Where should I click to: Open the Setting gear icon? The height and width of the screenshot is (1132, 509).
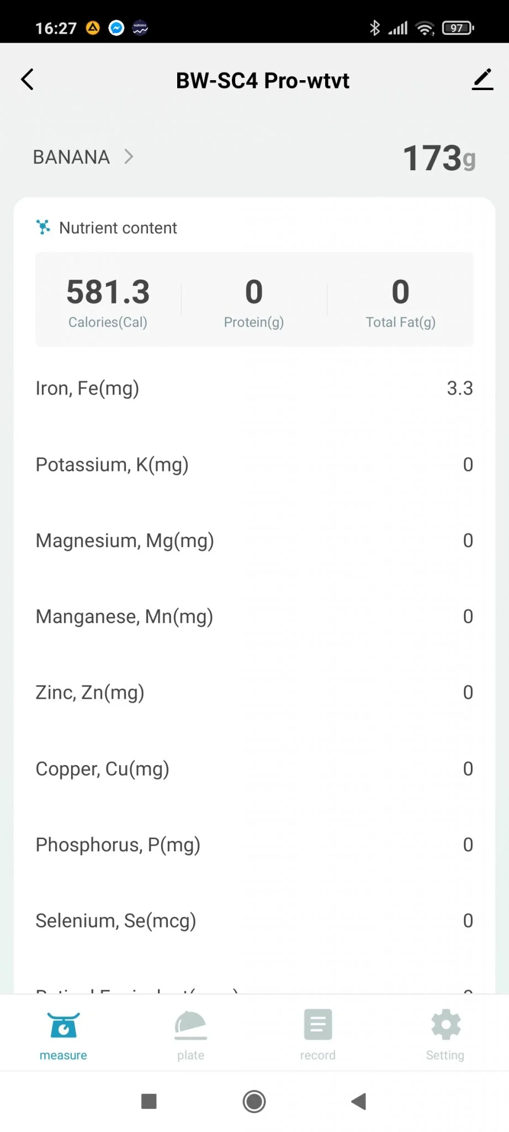[446, 1024]
